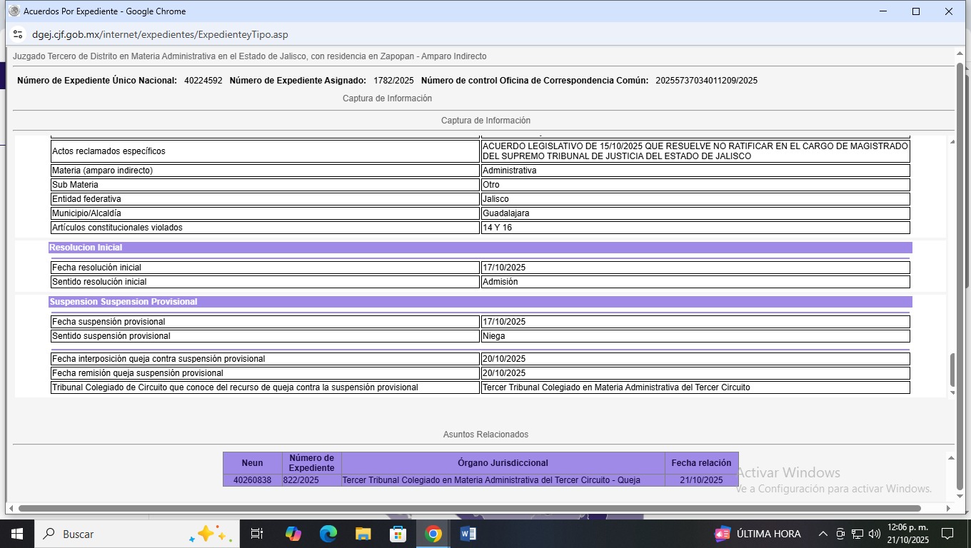Open Task View from the taskbar
This screenshot has height=548, width=971.
pos(257,534)
